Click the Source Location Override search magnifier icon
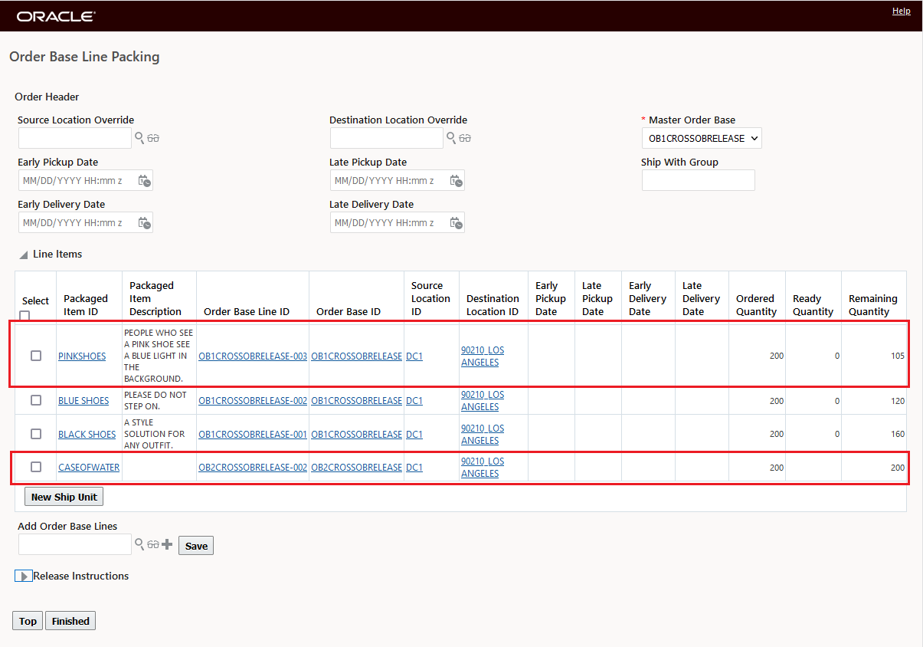This screenshot has height=647, width=923. tap(139, 138)
